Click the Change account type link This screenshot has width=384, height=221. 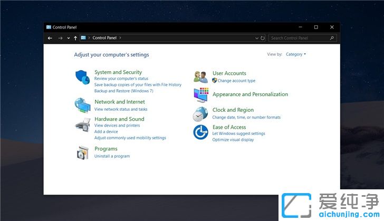[x=236, y=81]
